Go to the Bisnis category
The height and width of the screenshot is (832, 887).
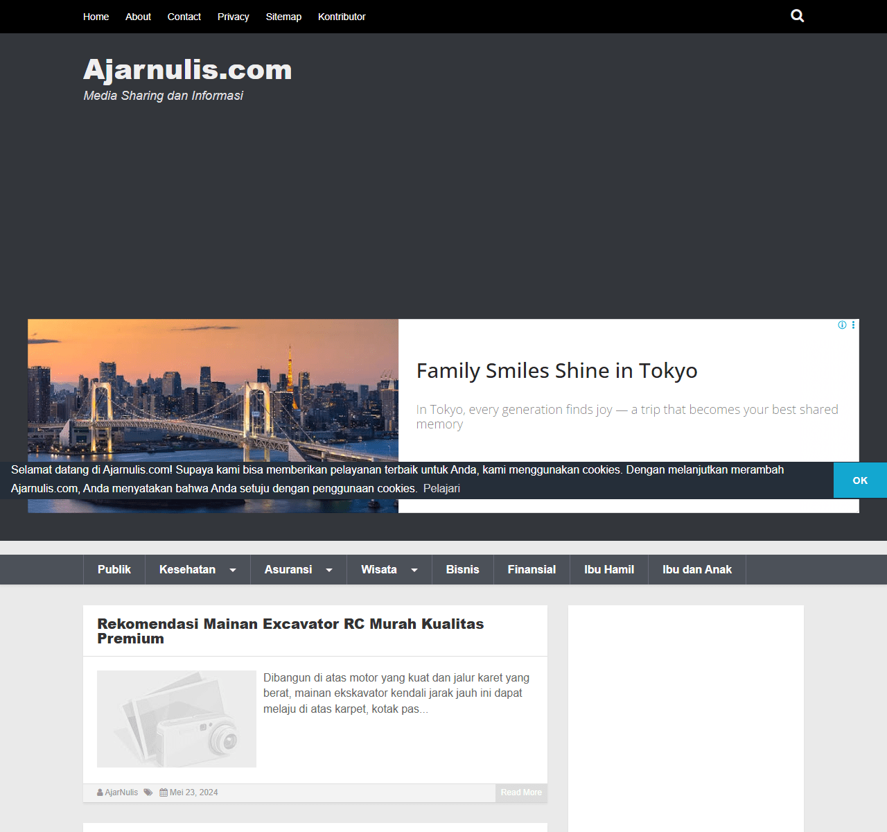[x=462, y=569]
